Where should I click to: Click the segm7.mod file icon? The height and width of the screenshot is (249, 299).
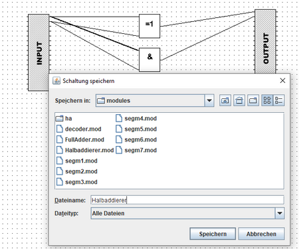point(119,150)
